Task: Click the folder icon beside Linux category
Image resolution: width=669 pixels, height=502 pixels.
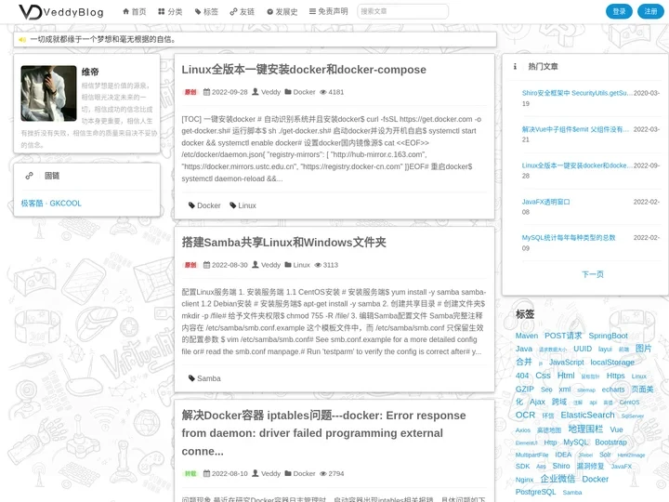Action: (288, 265)
